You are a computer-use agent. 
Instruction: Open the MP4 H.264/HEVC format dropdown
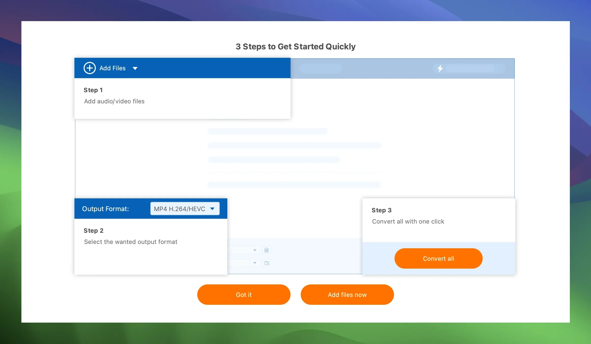185,209
